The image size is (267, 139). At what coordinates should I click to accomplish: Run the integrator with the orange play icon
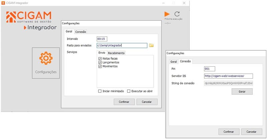[x=167, y=14]
